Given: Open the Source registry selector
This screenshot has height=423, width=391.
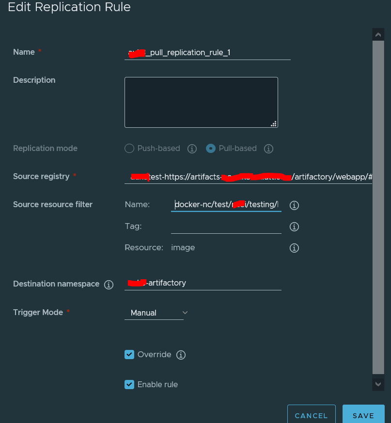Looking at the screenshot, I should pyautogui.click(x=248, y=177).
